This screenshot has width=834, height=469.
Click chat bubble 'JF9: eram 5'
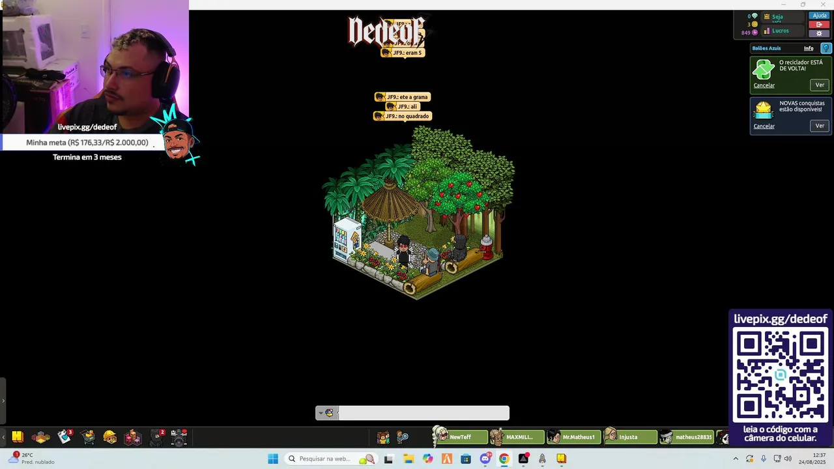(x=402, y=53)
